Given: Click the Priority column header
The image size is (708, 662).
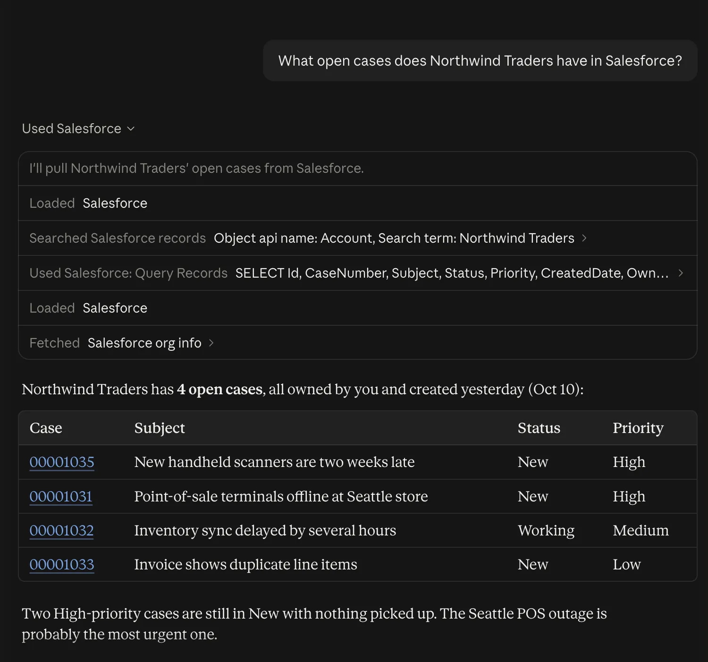Looking at the screenshot, I should click(638, 428).
